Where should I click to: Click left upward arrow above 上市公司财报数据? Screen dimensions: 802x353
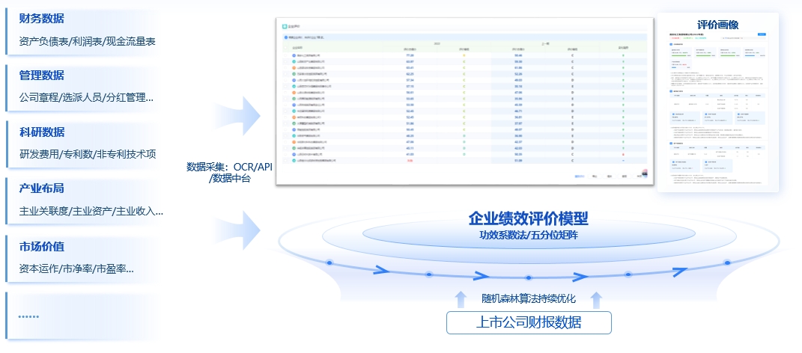point(461,301)
